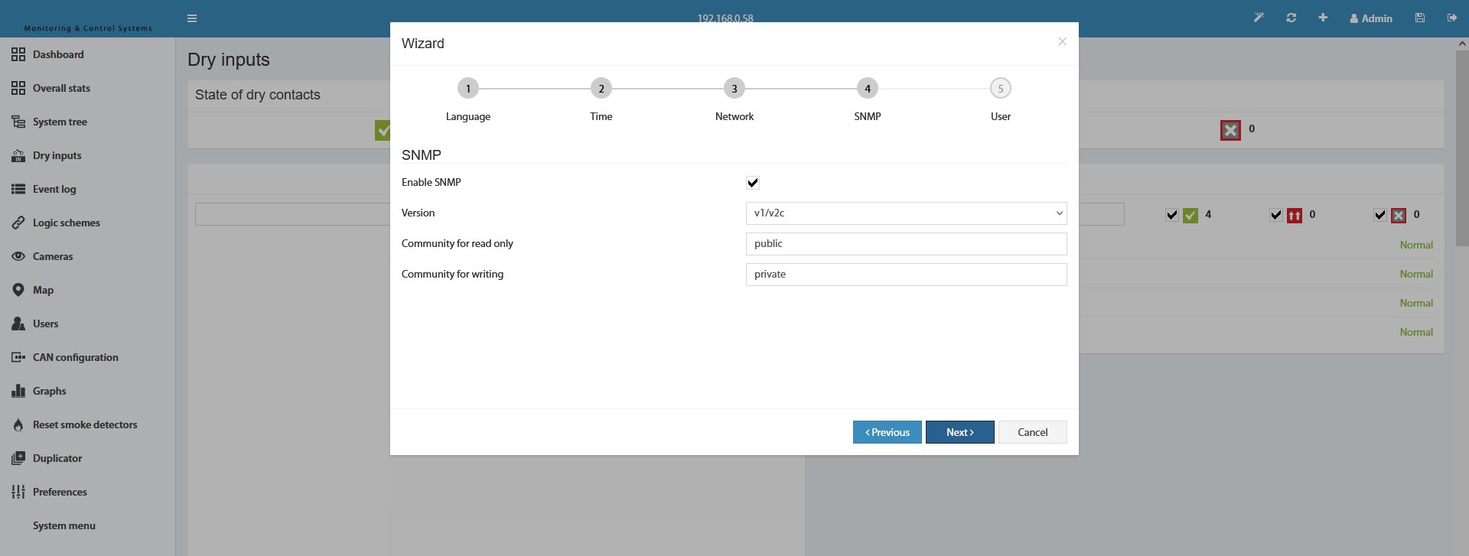Viewport: 1469px width, 556px height.
Task: Open System tree icon in sidebar
Action: pyautogui.click(x=18, y=122)
